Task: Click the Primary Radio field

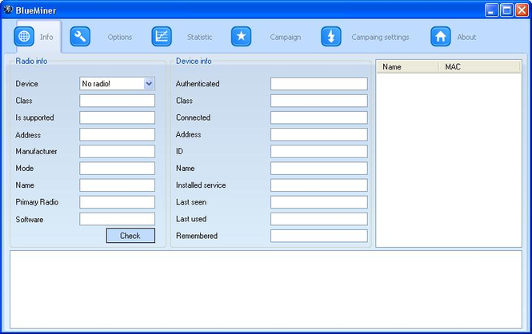Action: pyautogui.click(x=117, y=202)
